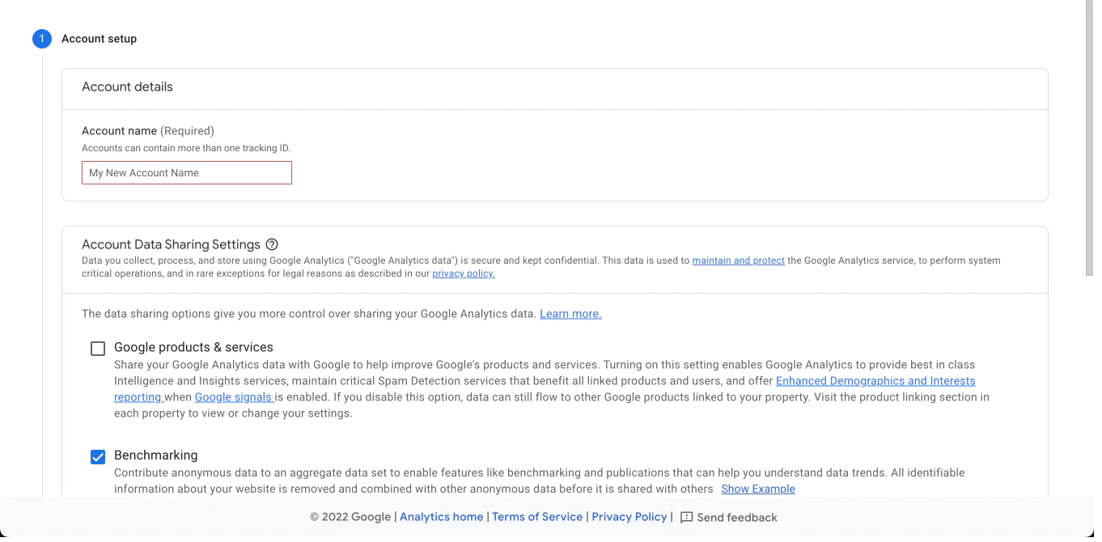Click the 'Account details' heading text

127,87
